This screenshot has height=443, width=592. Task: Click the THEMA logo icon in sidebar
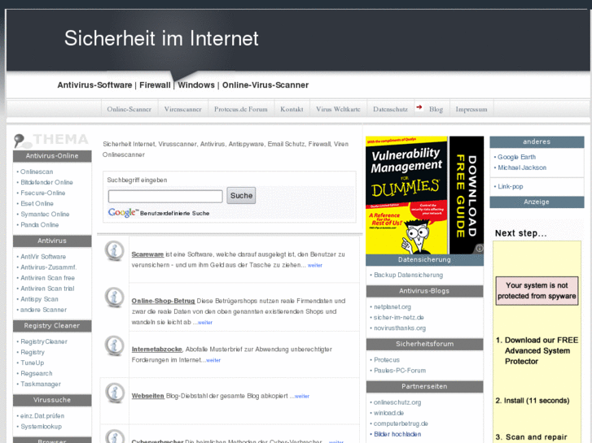point(23,140)
